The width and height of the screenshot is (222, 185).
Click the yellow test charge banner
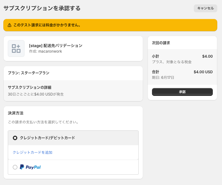[x=110, y=25]
